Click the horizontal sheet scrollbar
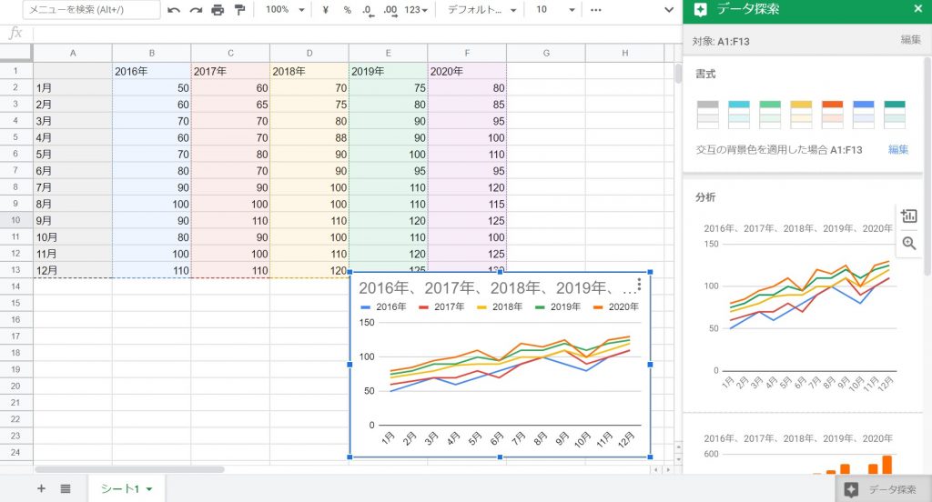Screen dimensions: 932x502 pos(129,469)
